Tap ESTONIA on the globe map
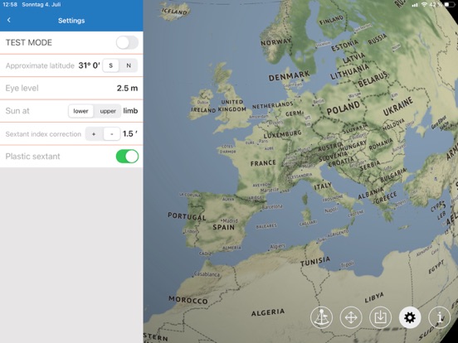The width and height of the screenshot is (458, 343). [x=344, y=46]
